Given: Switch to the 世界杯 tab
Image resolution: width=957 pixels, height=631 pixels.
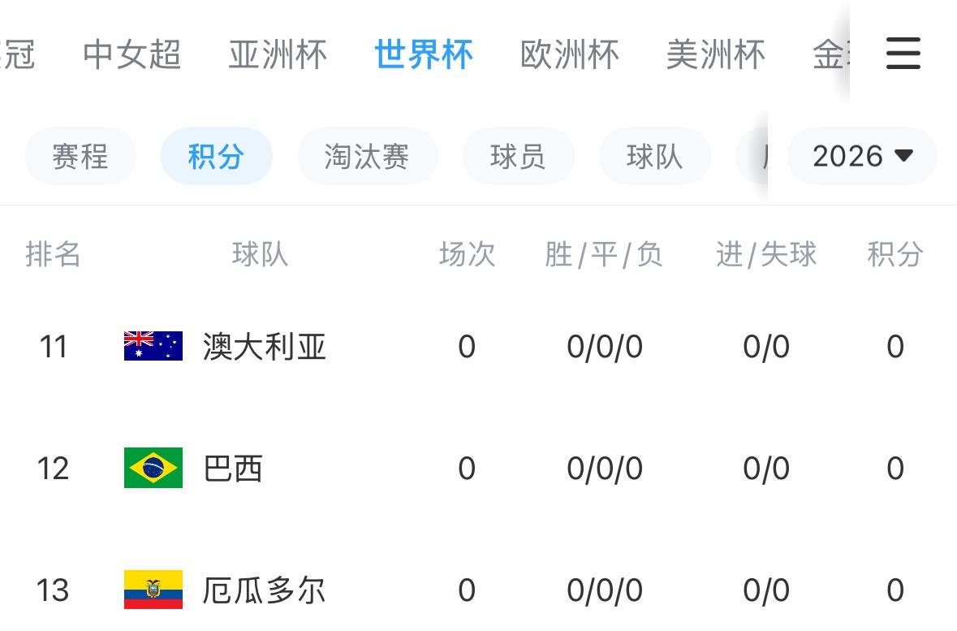Looking at the screenshot, I should pos(423,54).
